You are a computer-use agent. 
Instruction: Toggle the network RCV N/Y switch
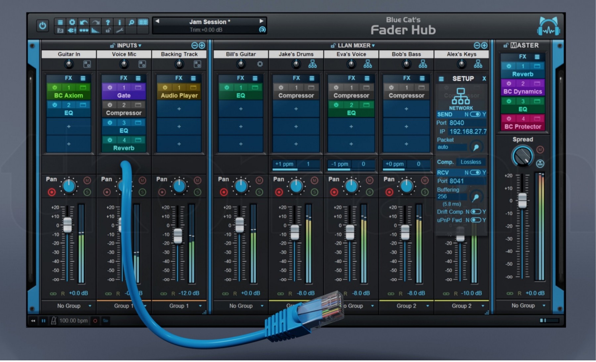coord(475,172)
